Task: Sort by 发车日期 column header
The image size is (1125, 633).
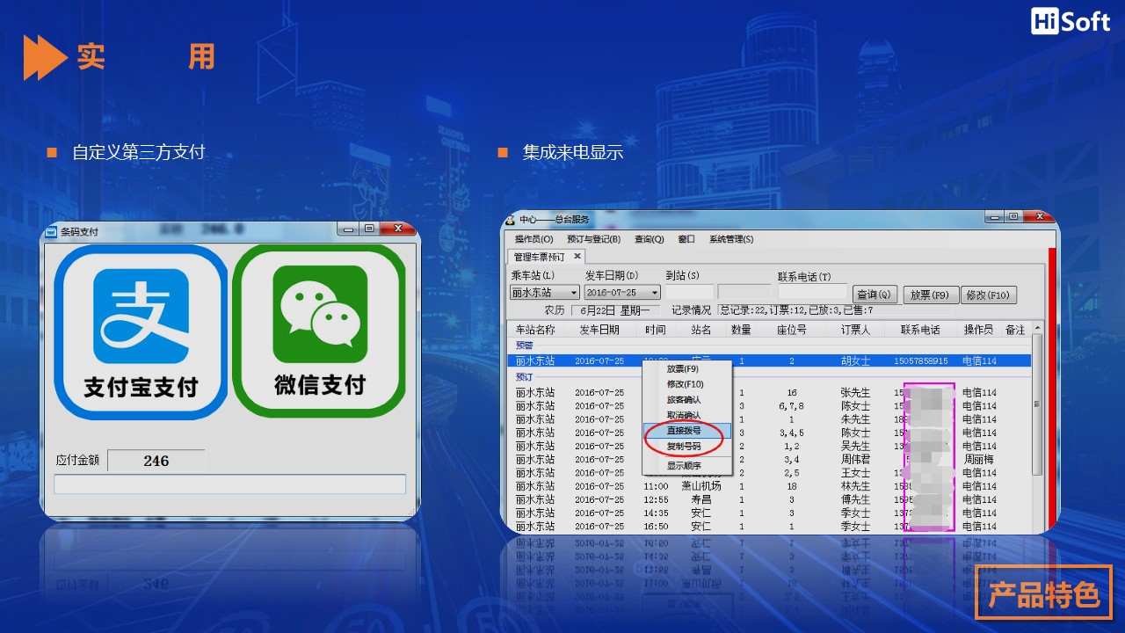Action: [x=599, y=330]
